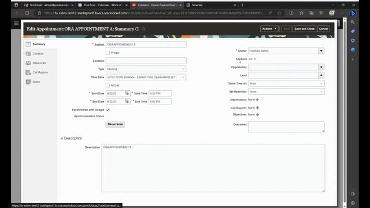Click into the Location field
The height and width of the screenshot is (208, 370).
pyautogui.click(x=146, y=61)
